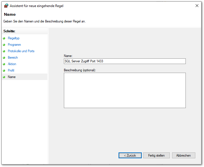Click the green dot next to Programm
This screenshot has height=167, width=204.
point(4,45)
